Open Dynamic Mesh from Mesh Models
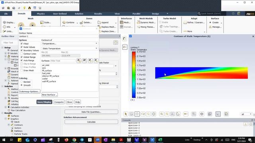This screenshot has height=143, width=255. pyautogui.click(x=146, y=22)
